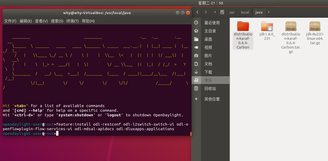Open Recent files clock icon in sidebar

[196, 23]
